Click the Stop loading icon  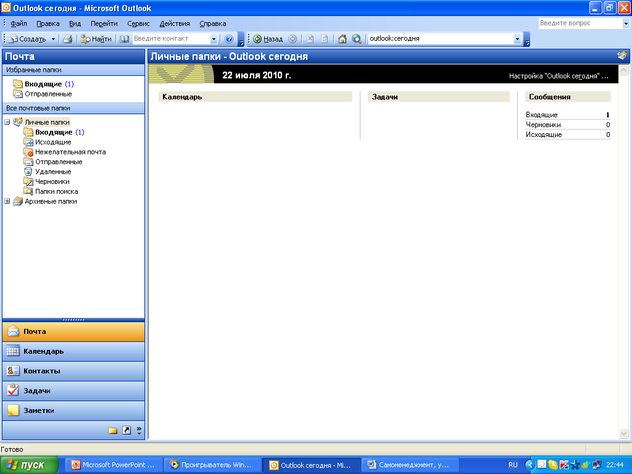coord(310,39)
